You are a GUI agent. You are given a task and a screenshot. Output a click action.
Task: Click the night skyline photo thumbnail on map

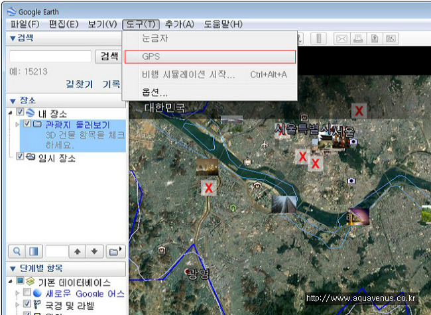click(208, 167)
